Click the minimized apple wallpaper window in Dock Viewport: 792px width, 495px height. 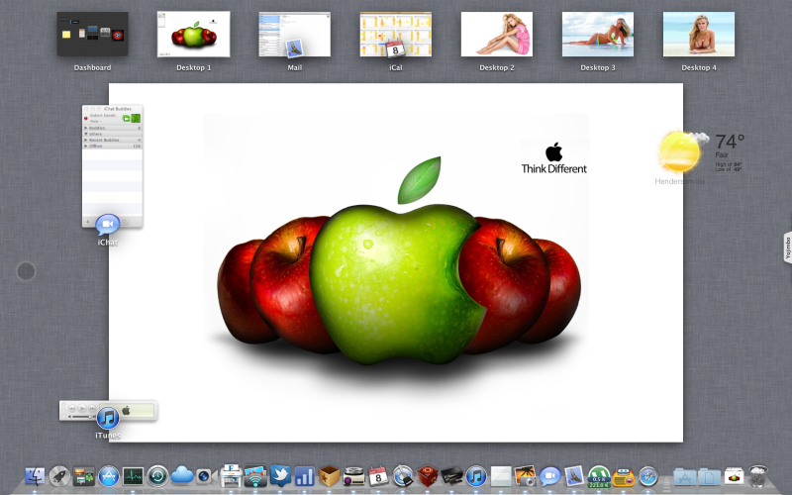click(x=734, y=476)
